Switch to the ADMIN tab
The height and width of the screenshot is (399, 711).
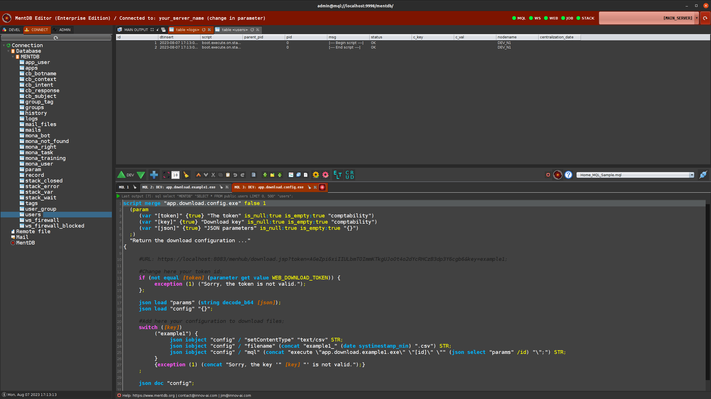(62, 30)
